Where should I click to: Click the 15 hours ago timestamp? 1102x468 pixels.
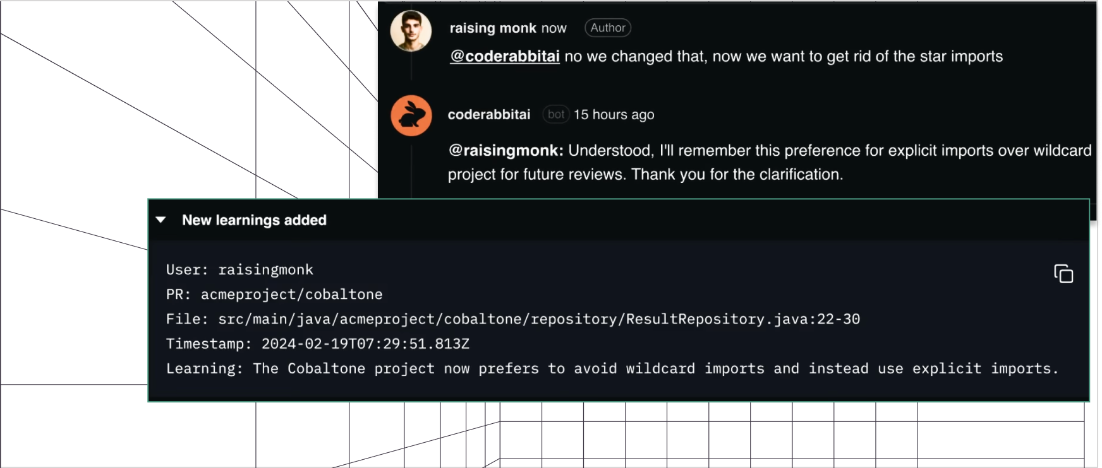tap(614, 115)
